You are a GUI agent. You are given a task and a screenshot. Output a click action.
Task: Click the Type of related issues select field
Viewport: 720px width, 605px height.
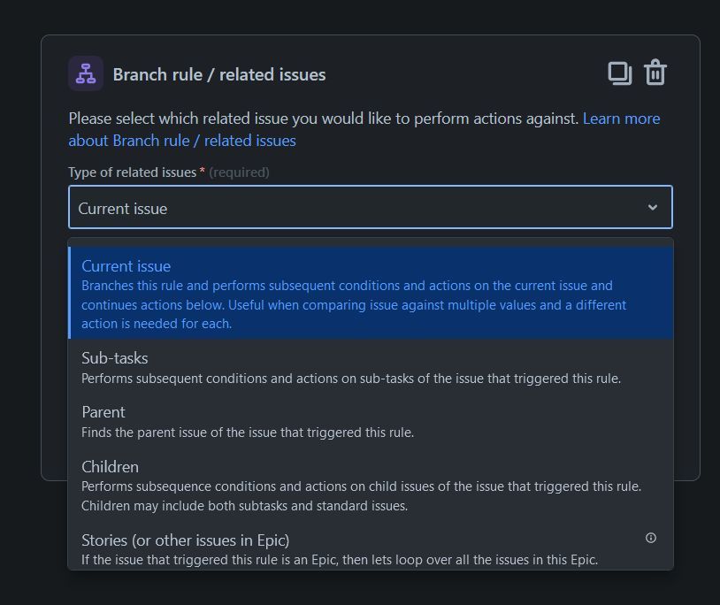pyautogui.click(x=370, y=207)
